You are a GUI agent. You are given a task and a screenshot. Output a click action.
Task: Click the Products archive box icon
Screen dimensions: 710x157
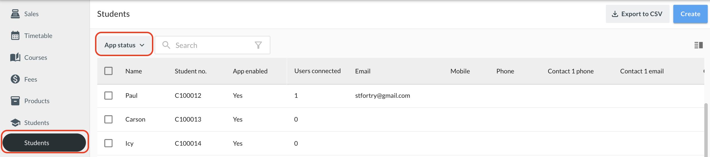pos(15,101)
